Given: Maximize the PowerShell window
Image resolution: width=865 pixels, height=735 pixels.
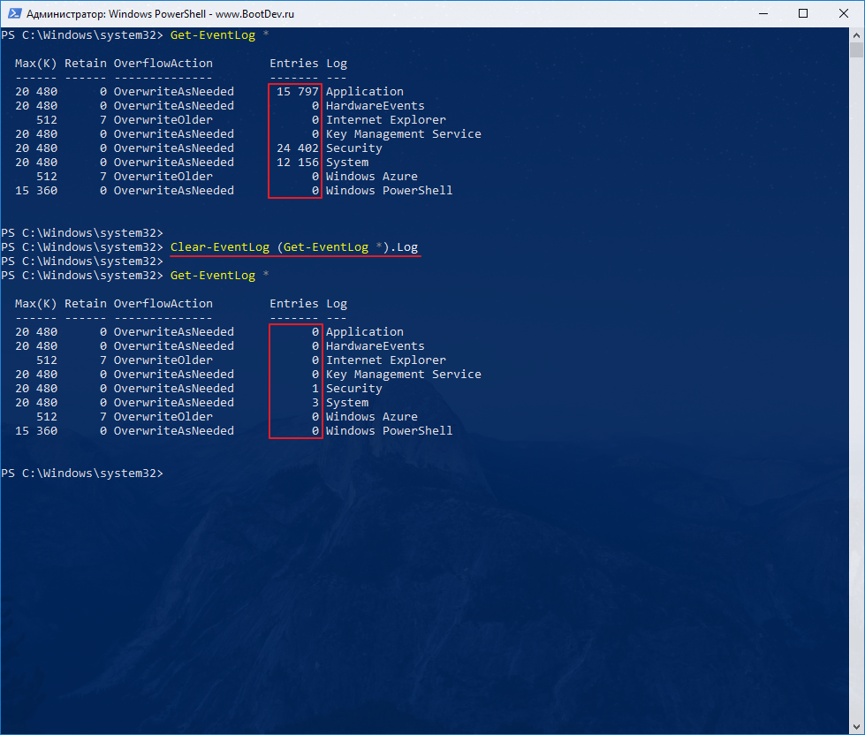Looking at the screenshot, I should [x=803, y=13].
